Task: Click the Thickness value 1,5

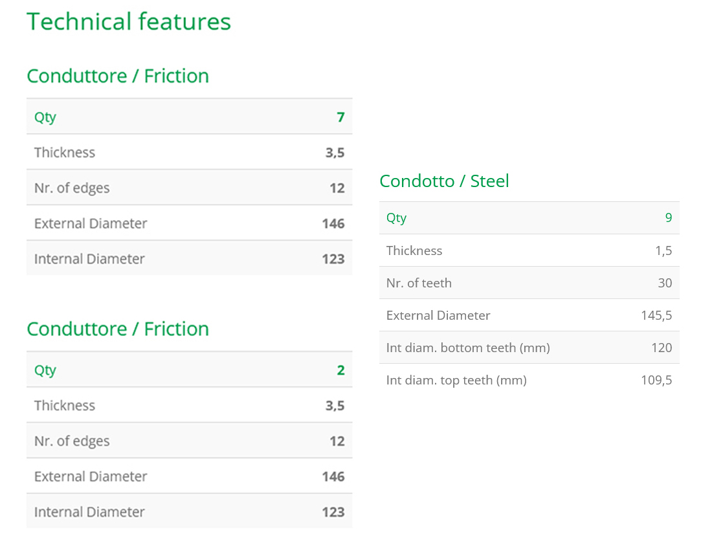Action: click(x=663, y=250)
